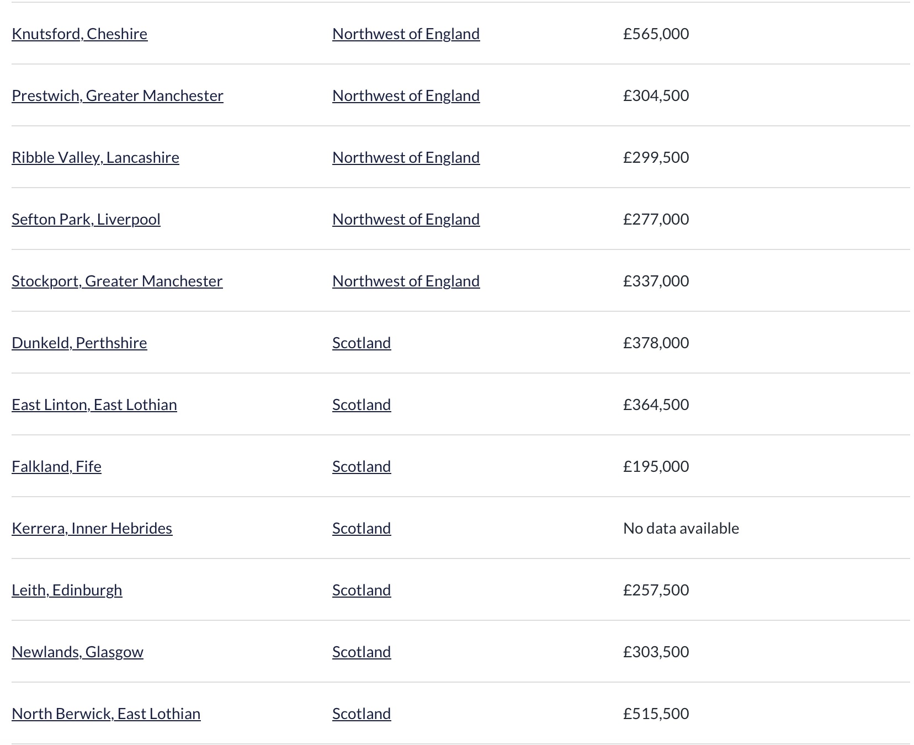Click North Berwick, East Lothian link

coord(106,714)
